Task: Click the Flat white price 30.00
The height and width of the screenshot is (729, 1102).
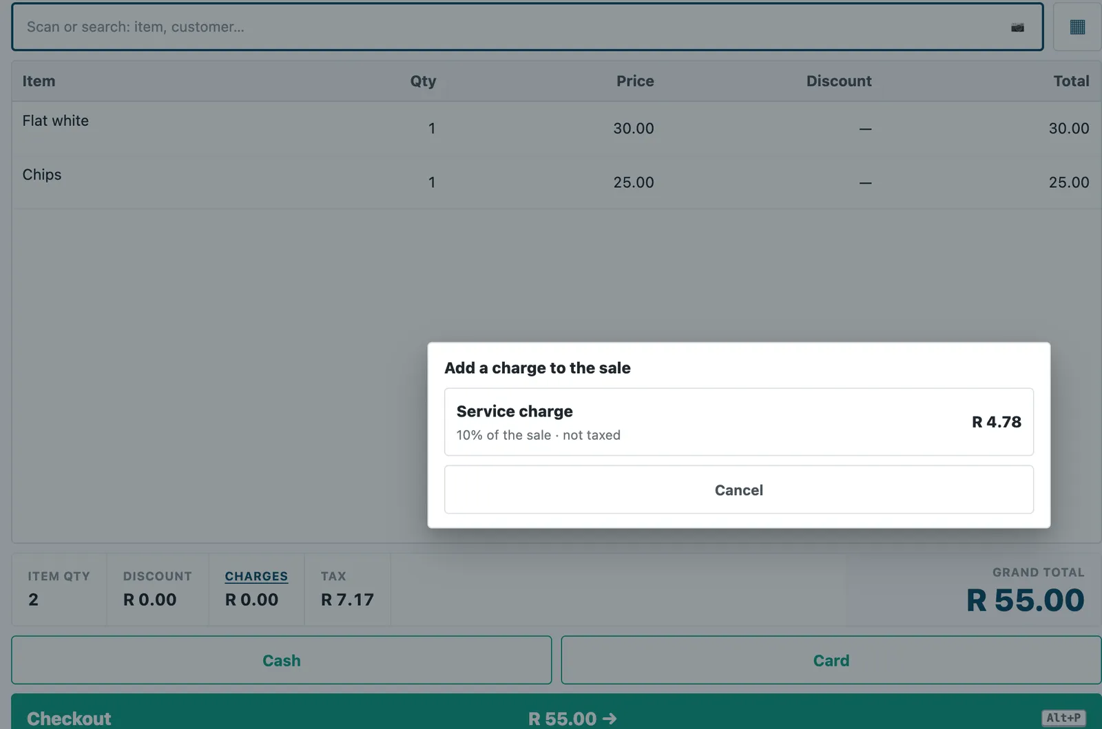Action: click(634, 129)
